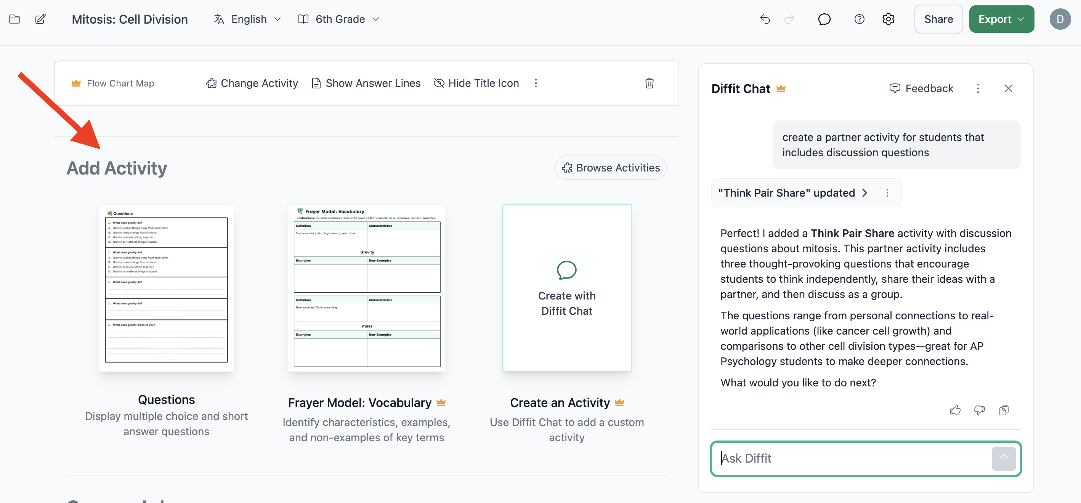The height and width of the screenshot is (503, 1081).
Task: Click description "Use Diffit Chat to add a custom activity"
Action: point(566,430)
